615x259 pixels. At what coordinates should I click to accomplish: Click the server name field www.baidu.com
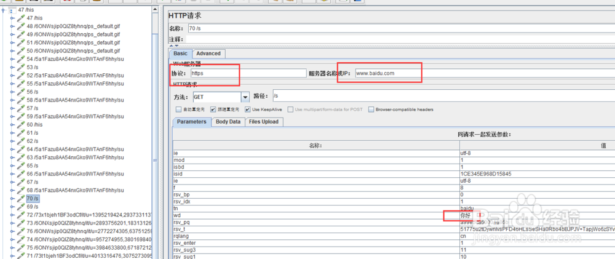pyautogui.click(x=485, y=73)
